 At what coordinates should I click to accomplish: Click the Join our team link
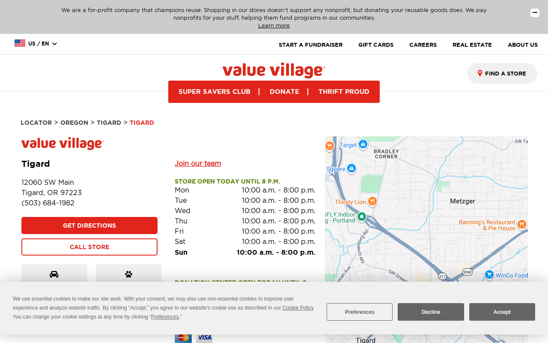click(x=198, y=163)
